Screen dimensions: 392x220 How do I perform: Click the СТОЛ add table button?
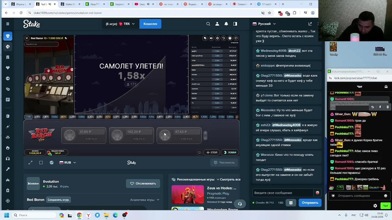pyautogui.click(x=212, y=152)
